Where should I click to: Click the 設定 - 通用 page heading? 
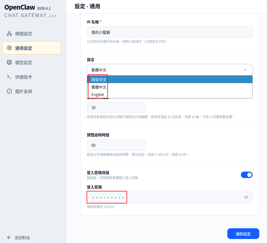[x=87, y=6]
